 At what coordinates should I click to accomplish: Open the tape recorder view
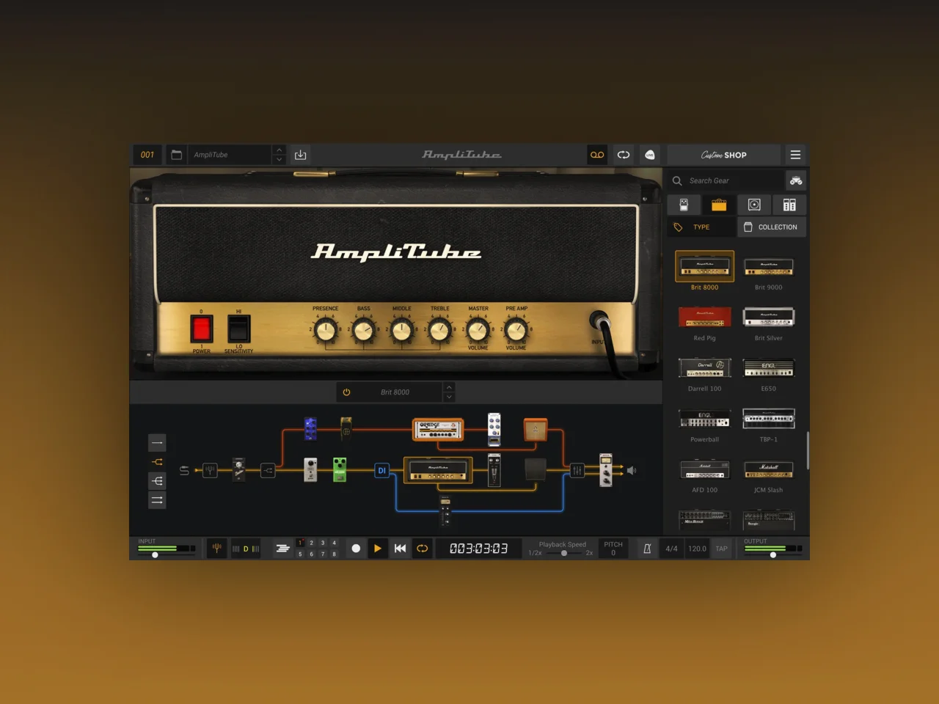tap(597, 155)
